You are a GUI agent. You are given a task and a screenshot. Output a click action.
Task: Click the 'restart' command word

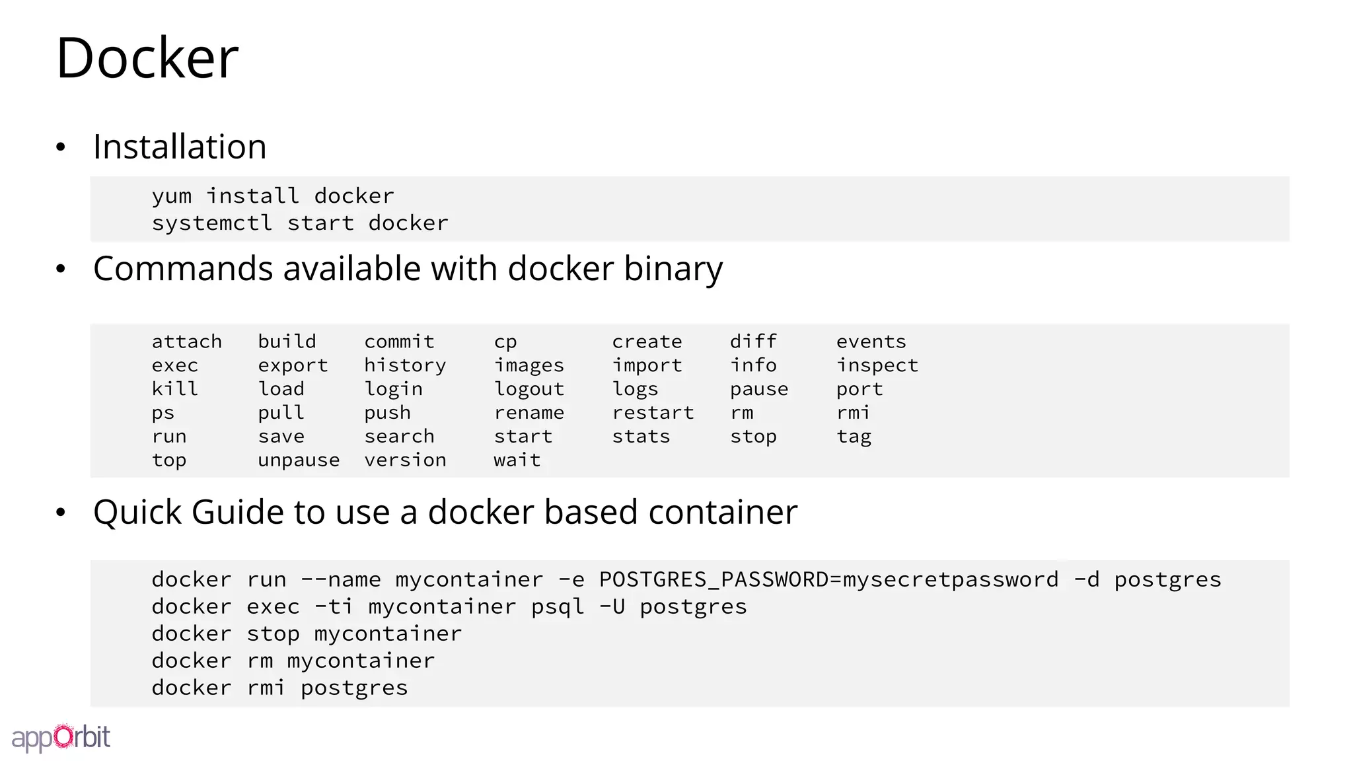[x=653, y=413]
